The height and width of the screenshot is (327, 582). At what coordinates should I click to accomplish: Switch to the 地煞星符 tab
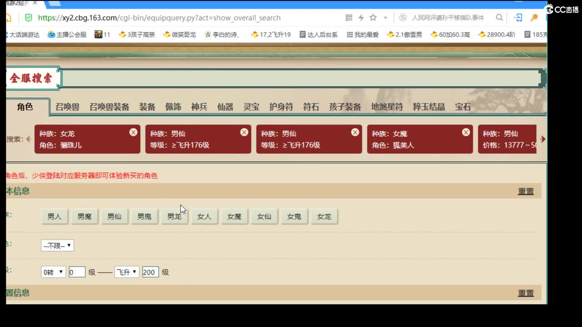tap(387, 107)
